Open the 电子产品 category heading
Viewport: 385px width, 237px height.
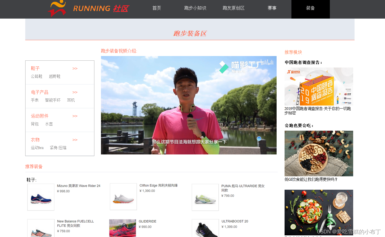coord(40,92)
